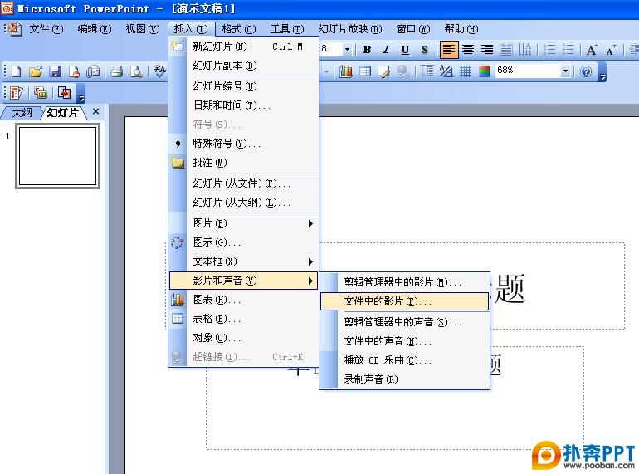The image size is (639, 474).
Task: Open the 68% zoom dropdown
Action: point(565,71)
